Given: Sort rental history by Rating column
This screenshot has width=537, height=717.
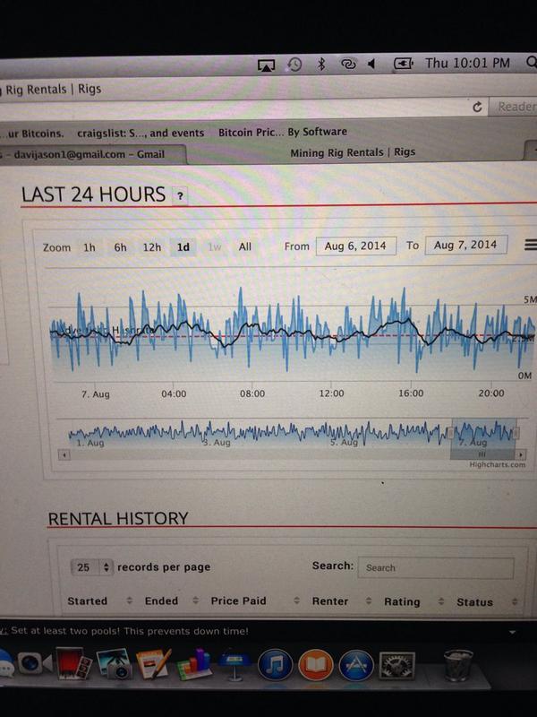Looking at the screenshot, I should coord(413,601).
